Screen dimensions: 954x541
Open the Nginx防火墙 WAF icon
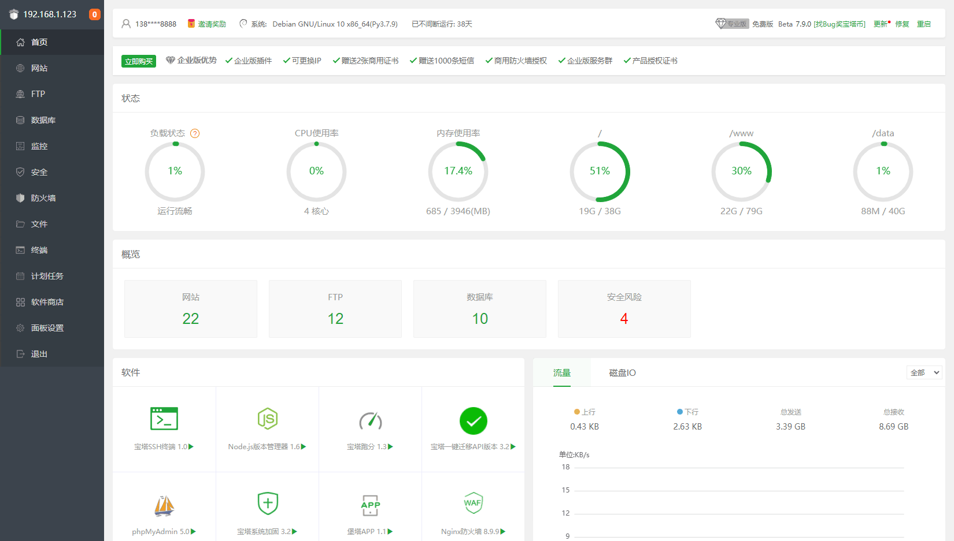click(x=473, y=503)
